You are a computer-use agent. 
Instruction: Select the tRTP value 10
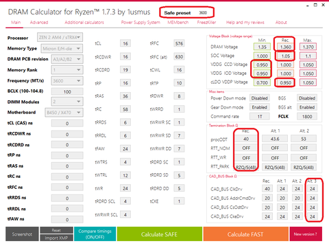pos(179,83)
